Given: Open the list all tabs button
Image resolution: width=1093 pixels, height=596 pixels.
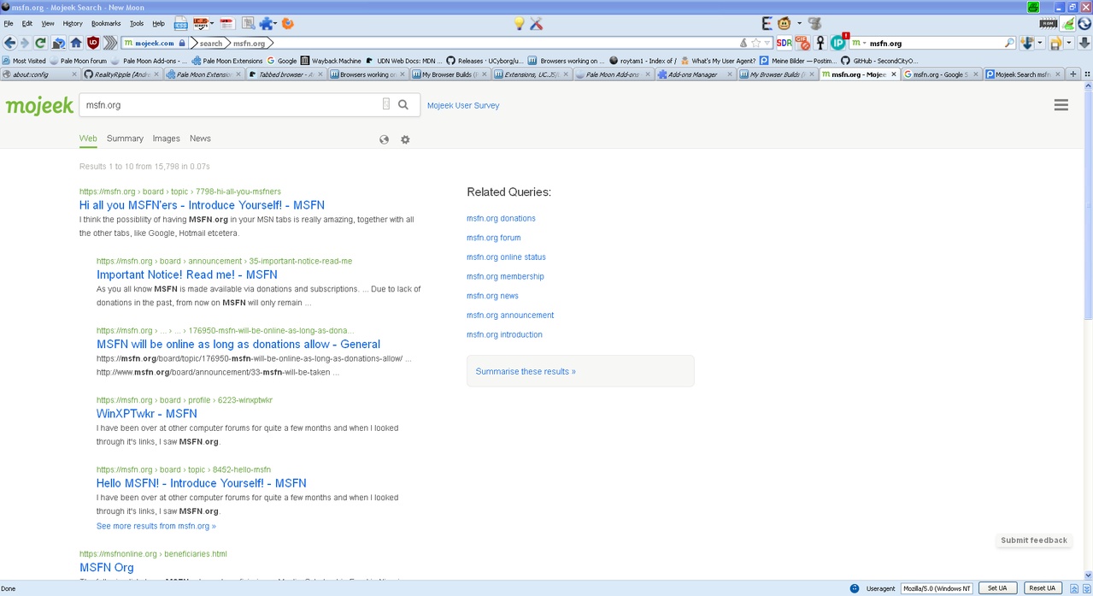Looking at the screenshot, I should pyautogui.click(x=1087, y=74).
